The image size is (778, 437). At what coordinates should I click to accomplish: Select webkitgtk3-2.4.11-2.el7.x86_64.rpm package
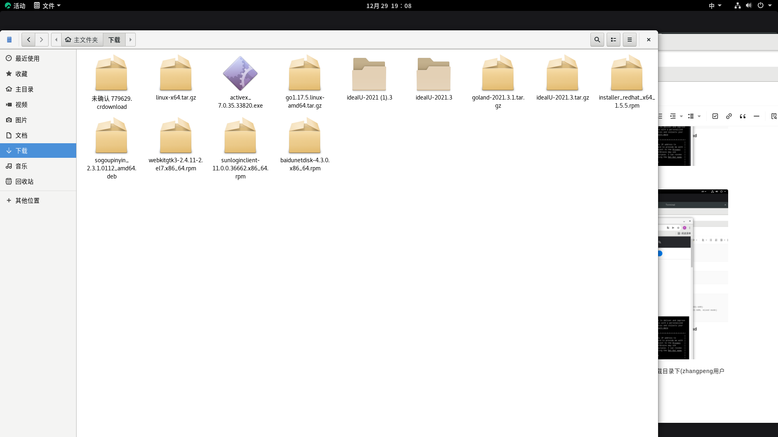click(176, 144)
